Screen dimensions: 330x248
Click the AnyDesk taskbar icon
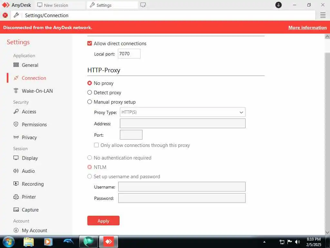(x=109, y=242)
